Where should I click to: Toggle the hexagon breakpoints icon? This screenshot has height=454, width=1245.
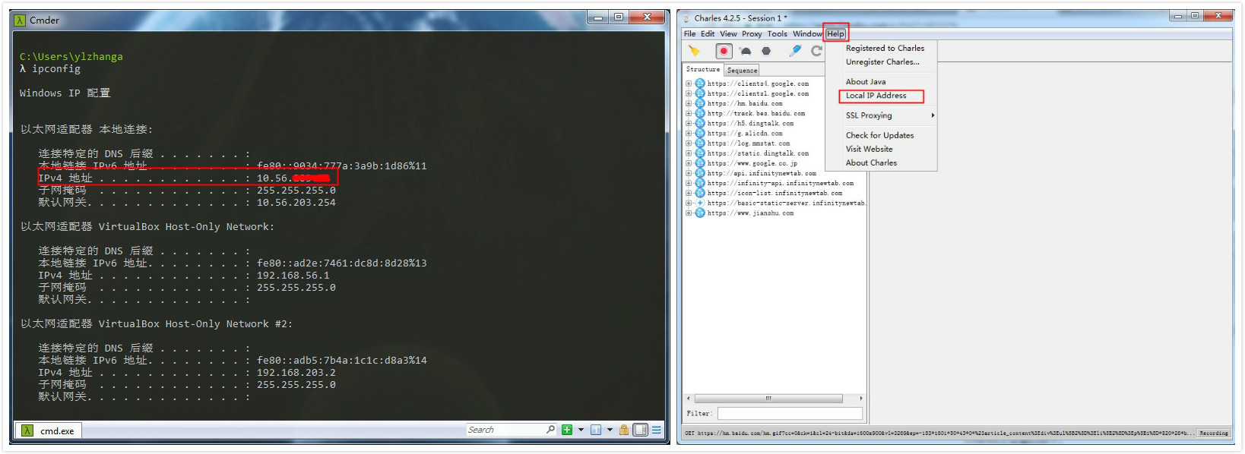(766, 51)
